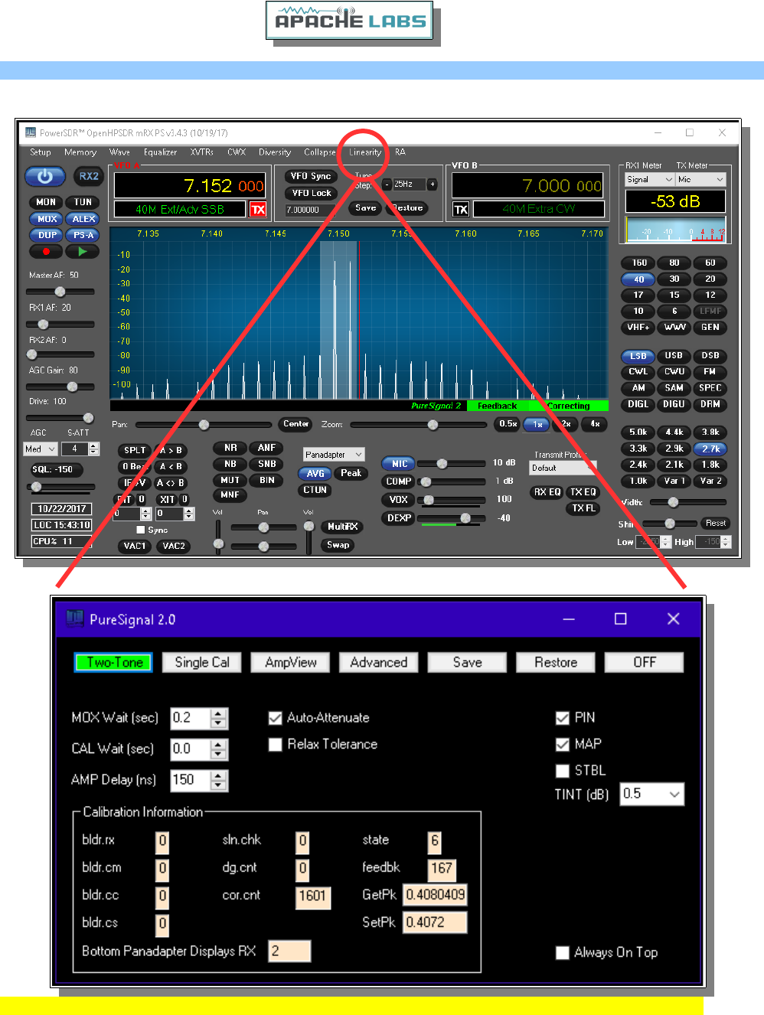Screen dimensions: 764x1015
Task: Click the Center pan button
Action: (x=295, y=424)
